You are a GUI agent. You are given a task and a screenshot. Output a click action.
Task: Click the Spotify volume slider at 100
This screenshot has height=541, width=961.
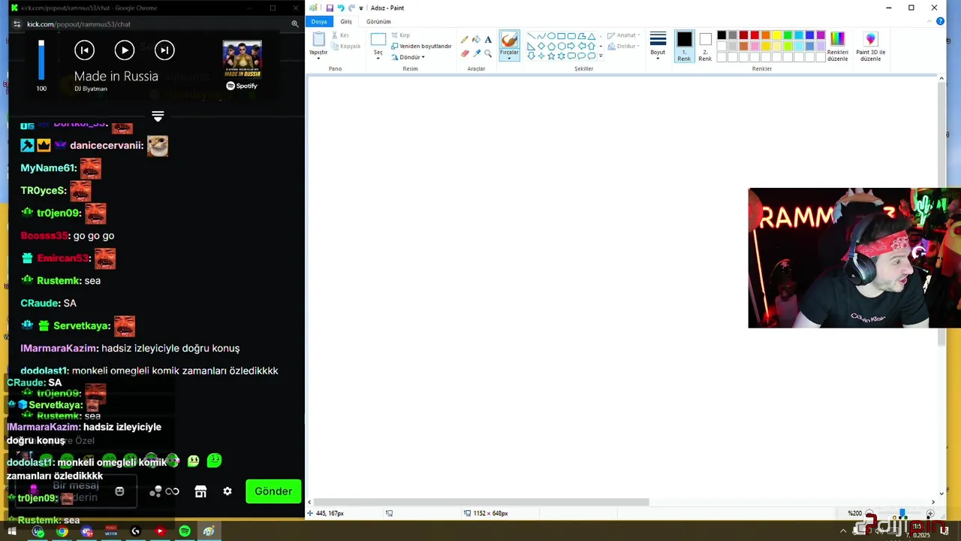coord(41,60)
